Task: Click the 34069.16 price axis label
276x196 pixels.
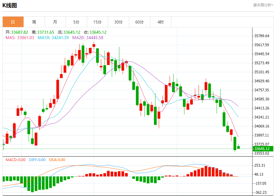Action: 262,126
